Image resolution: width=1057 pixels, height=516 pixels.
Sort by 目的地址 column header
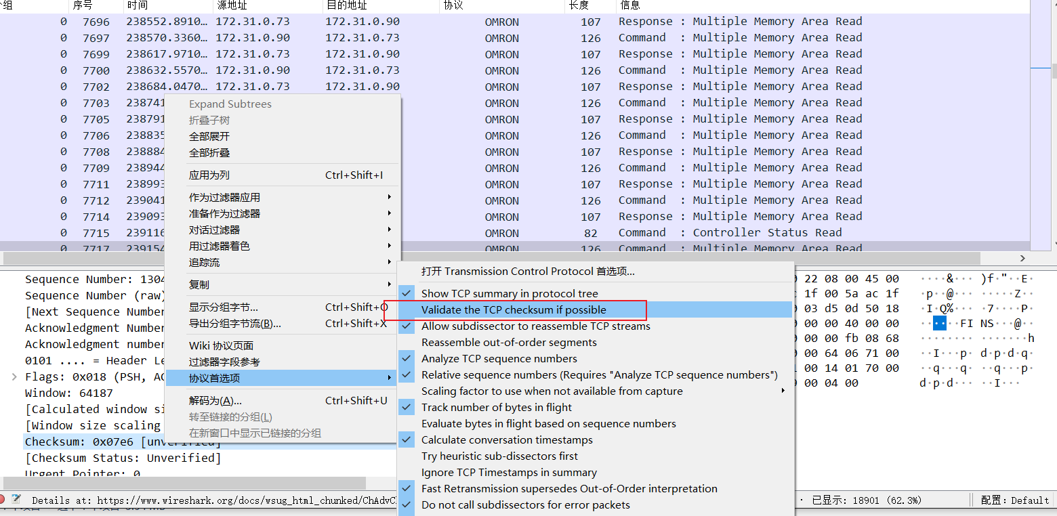tap(381, 5)
